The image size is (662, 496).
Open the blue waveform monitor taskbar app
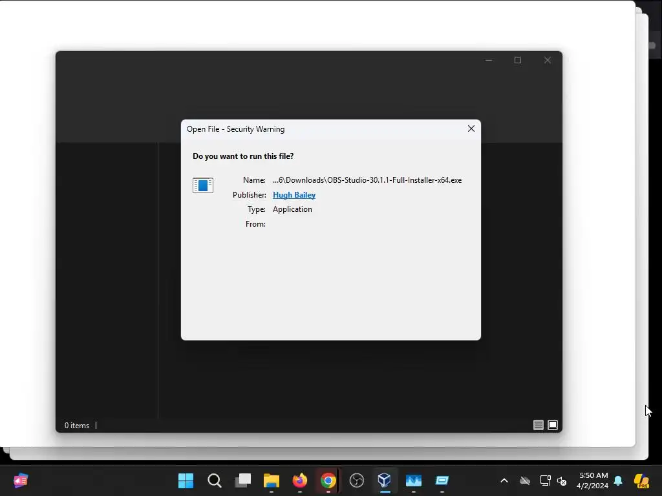[413, 480]
